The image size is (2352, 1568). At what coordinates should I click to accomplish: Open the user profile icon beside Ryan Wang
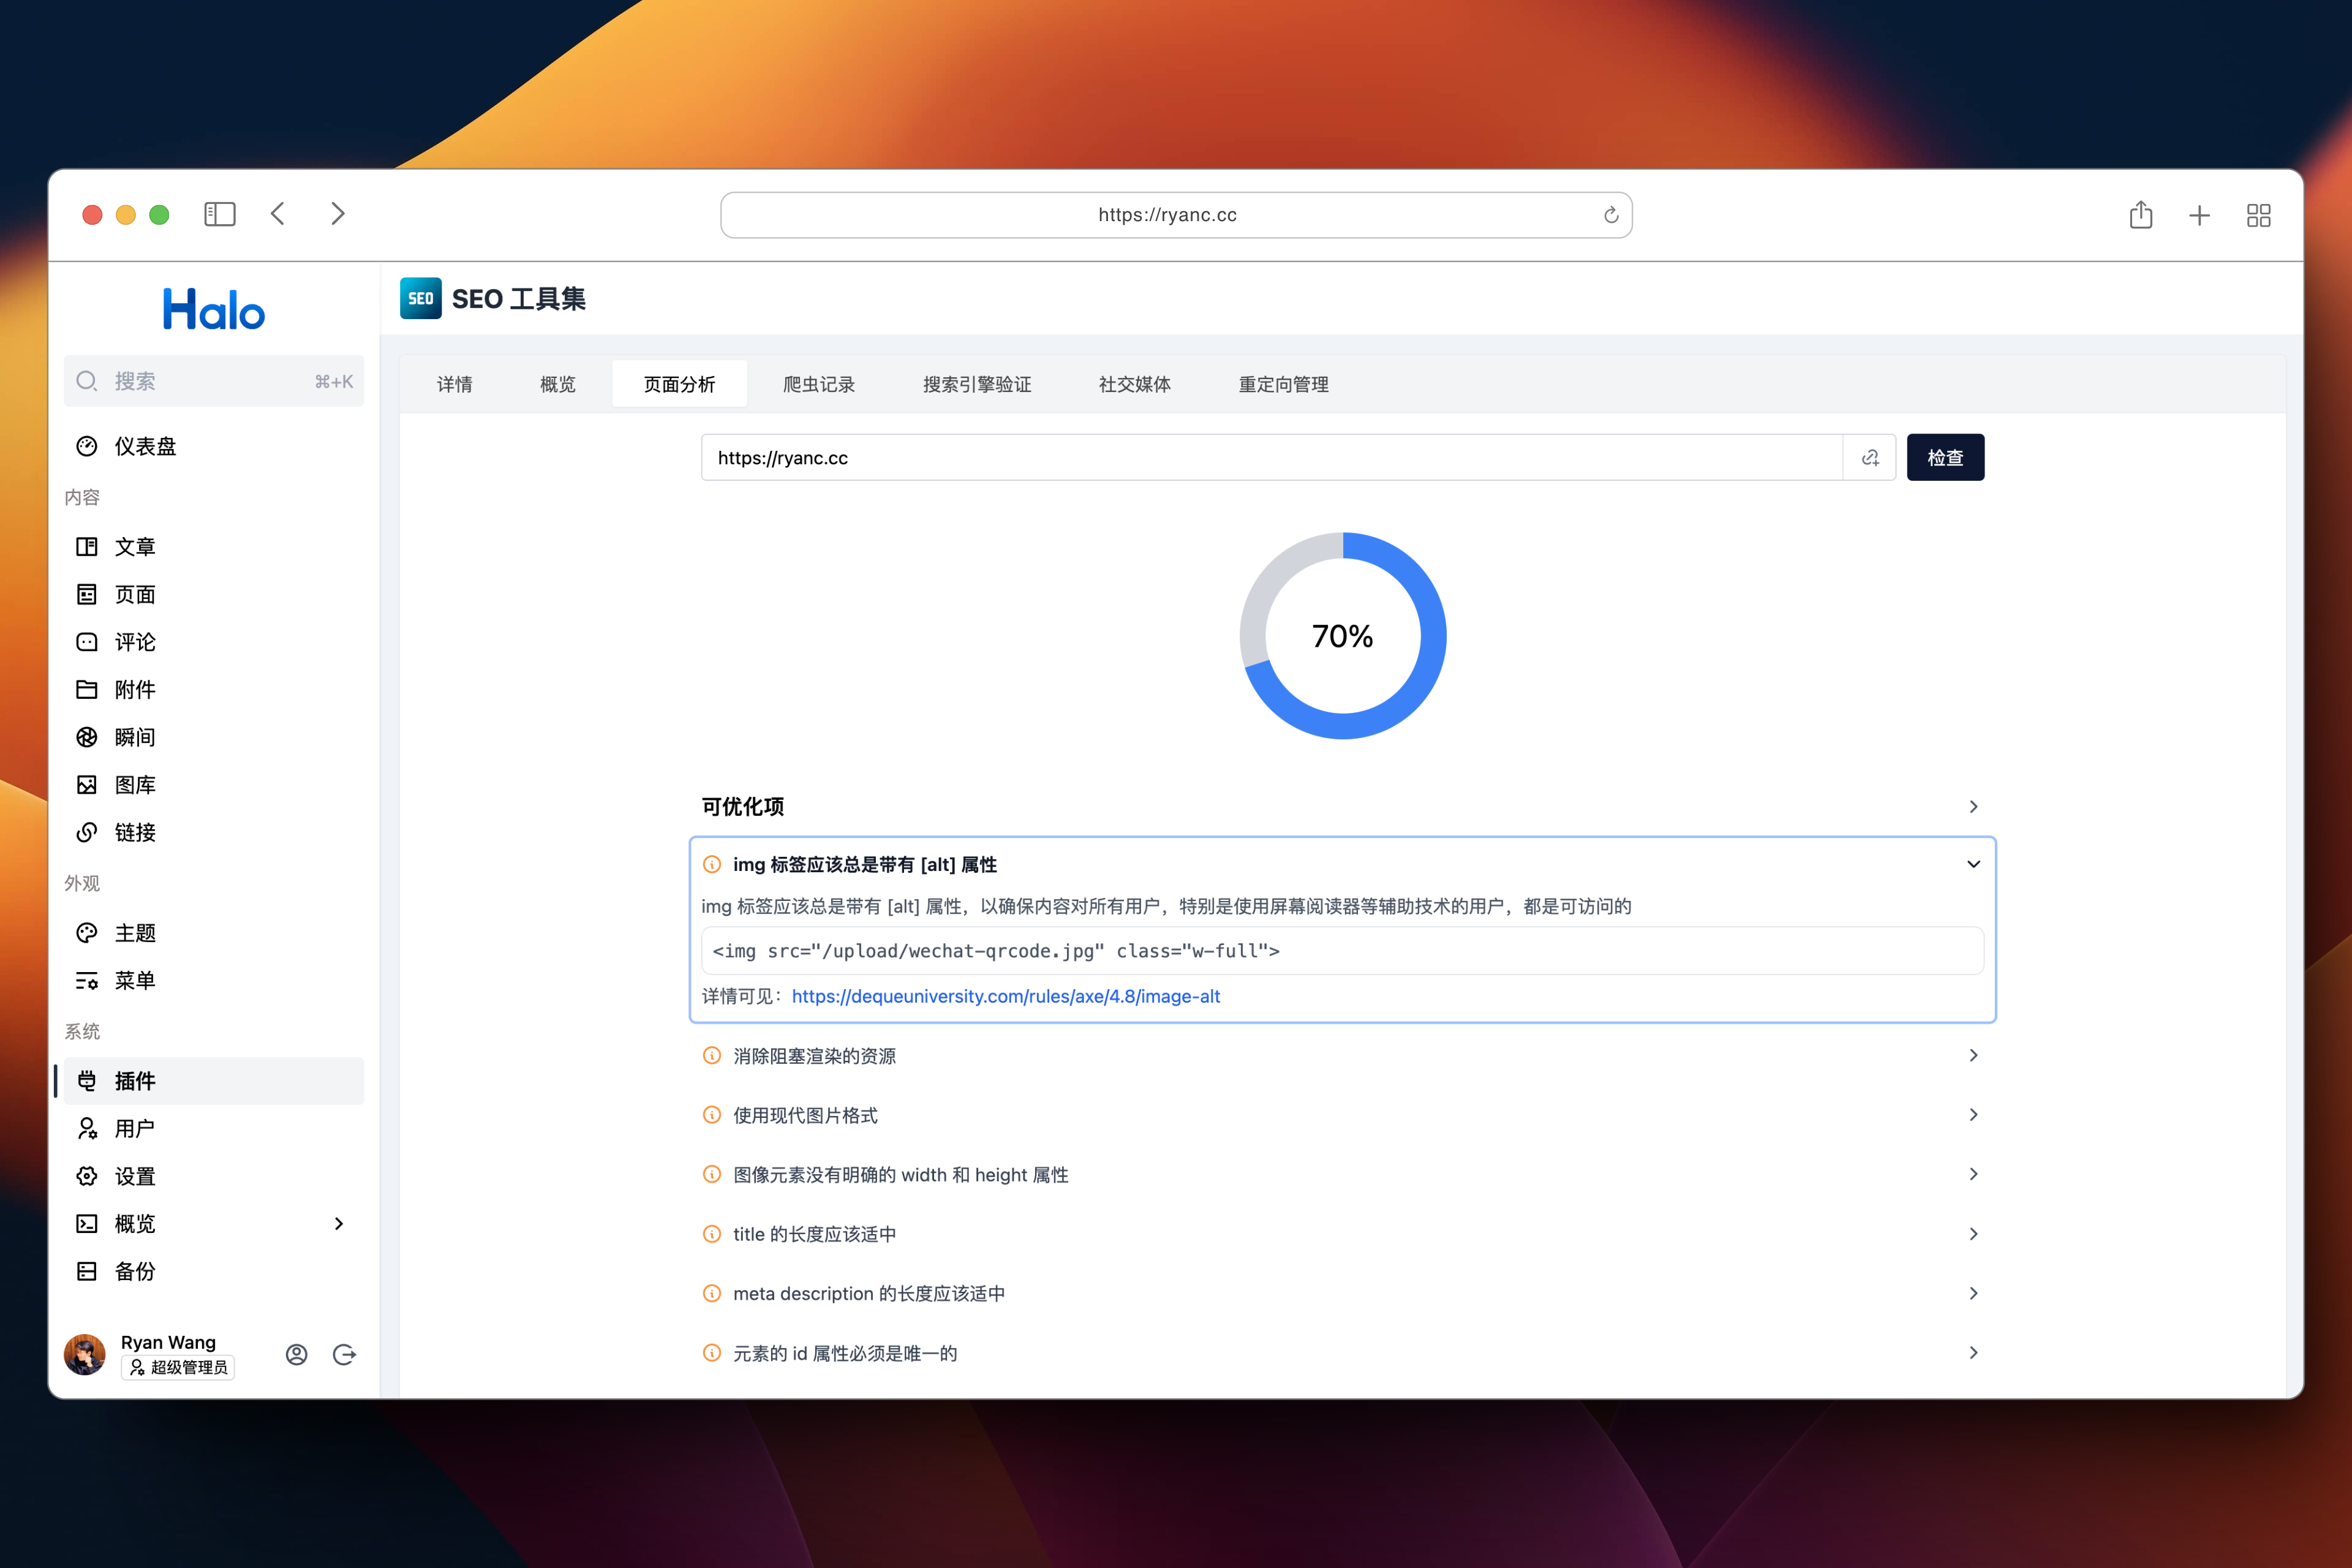(296, 1354)
